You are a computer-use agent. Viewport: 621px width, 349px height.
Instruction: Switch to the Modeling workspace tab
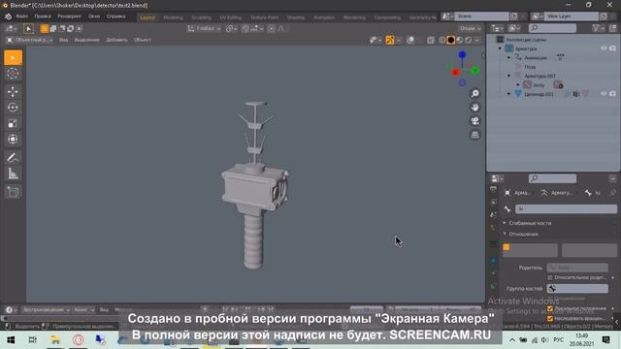click(173, 17)
